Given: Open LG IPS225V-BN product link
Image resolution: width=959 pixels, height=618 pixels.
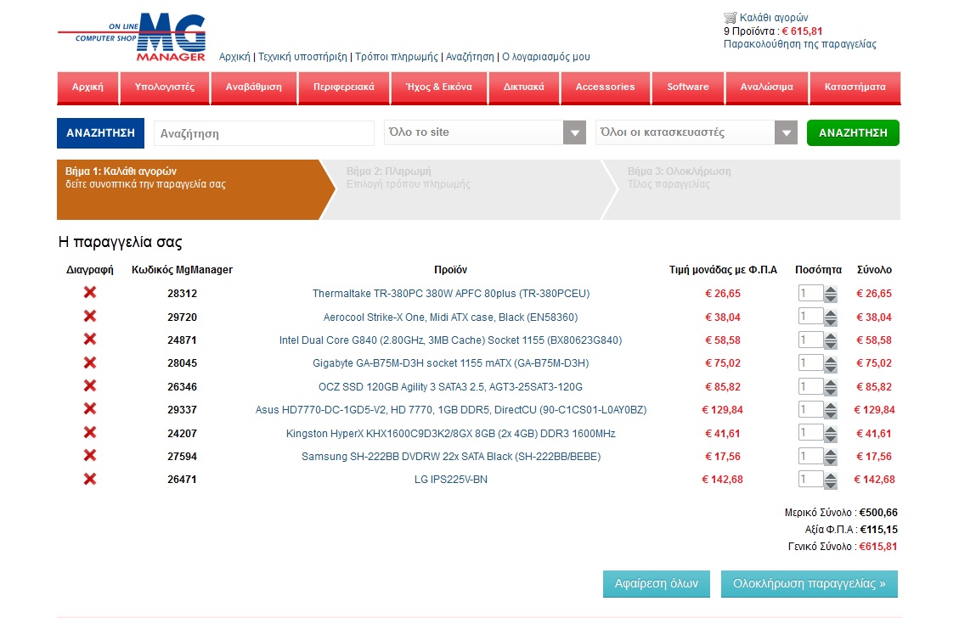Looking at the screenshot, I should point(451,480).
